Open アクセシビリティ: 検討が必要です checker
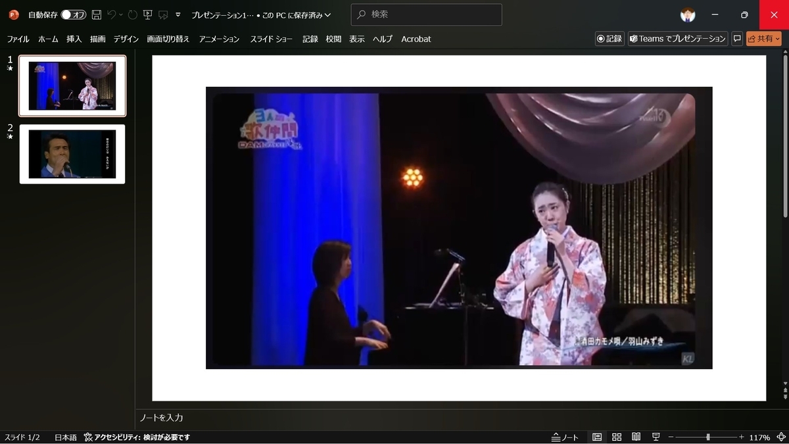 (137, 437)
